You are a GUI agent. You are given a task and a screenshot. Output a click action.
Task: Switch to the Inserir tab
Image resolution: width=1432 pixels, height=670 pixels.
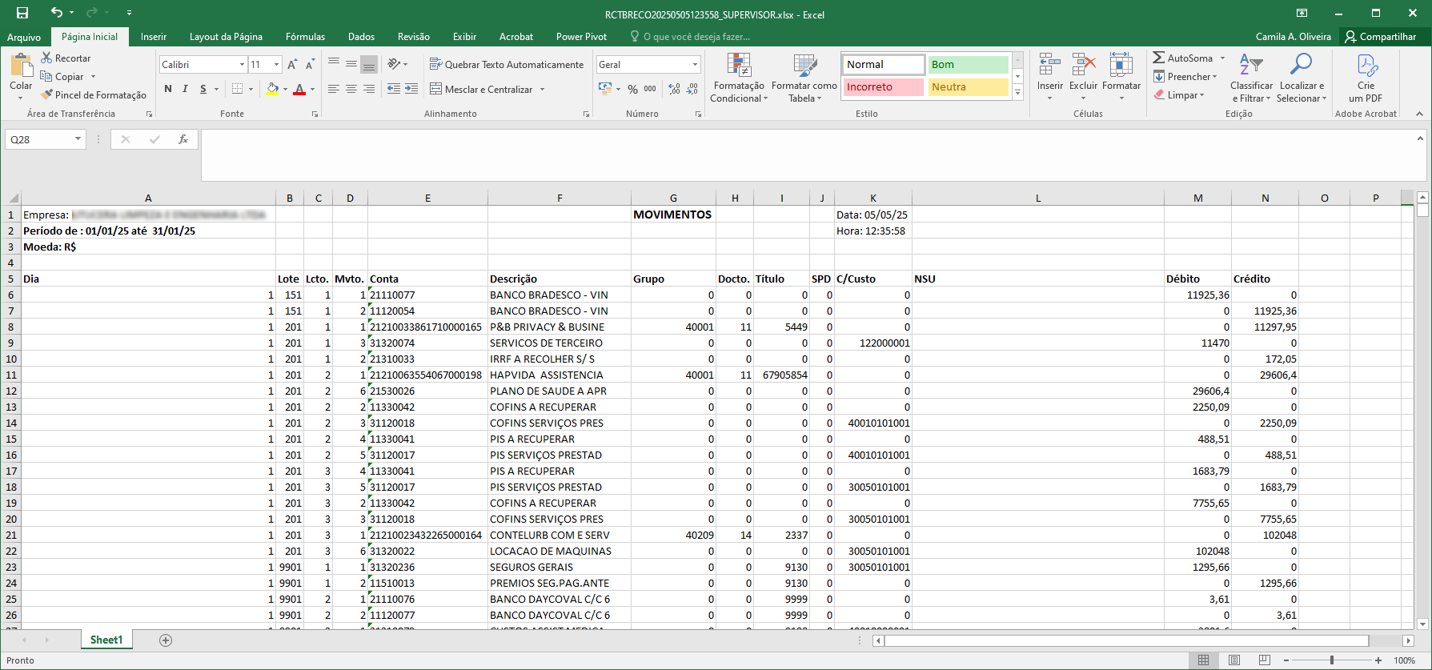coord(154,37)
